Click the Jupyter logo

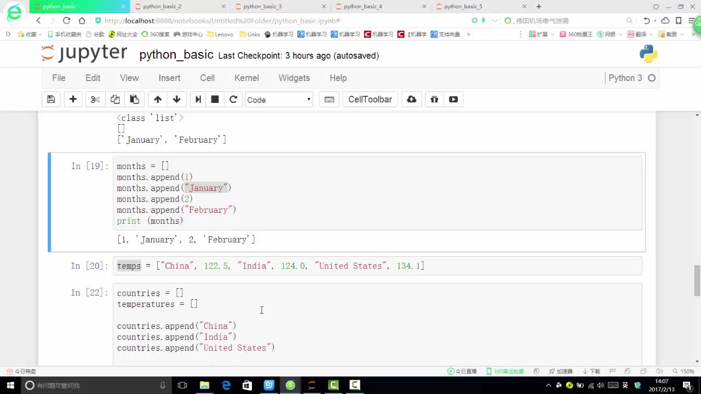pyautogui.click(x=84, y=54)
